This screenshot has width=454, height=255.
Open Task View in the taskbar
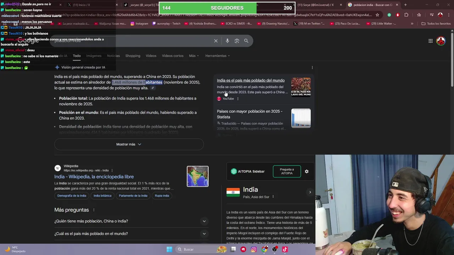pos(233,249)
